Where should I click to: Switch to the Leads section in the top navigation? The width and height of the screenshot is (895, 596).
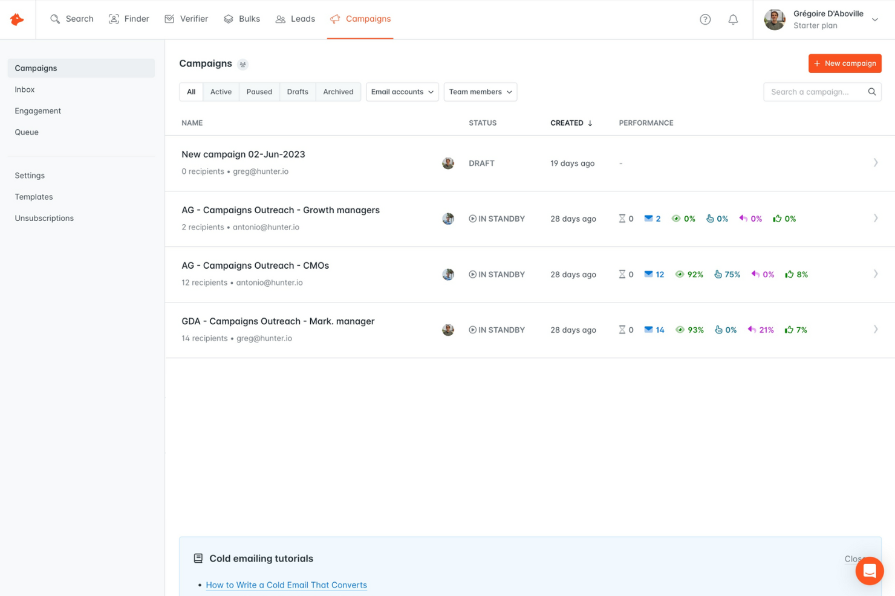[x=295, y=19]
